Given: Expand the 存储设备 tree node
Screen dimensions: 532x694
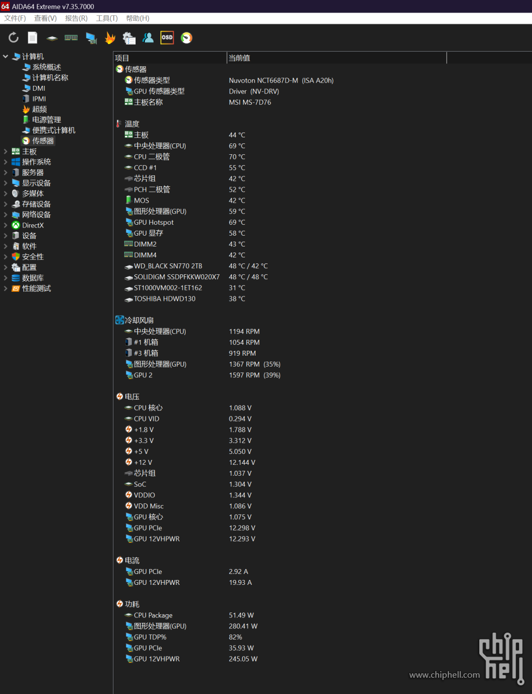Looking at the screenshot, I should [x=5, y=204].
